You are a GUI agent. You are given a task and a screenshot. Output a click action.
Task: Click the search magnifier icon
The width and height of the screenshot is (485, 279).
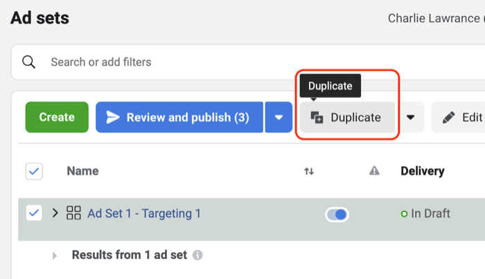(29, 62)
